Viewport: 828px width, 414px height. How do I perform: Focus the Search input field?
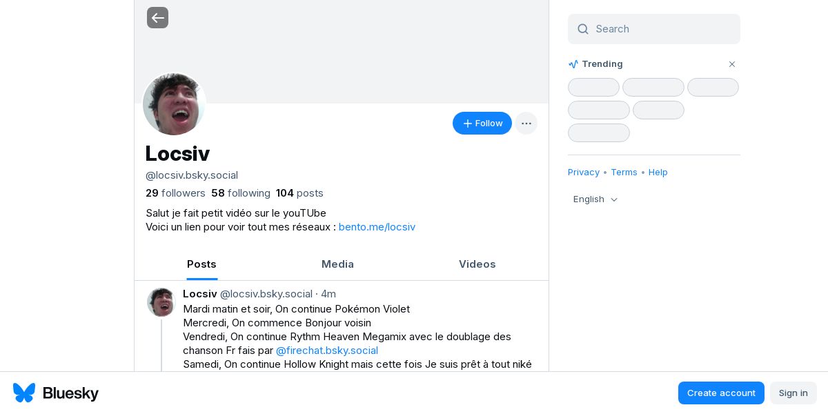click(662, 29)
